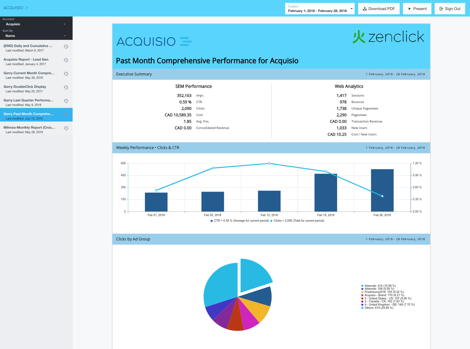
Task: Select Mihnea-Monthly Report (Cros... item
Action: pos(36,130)
